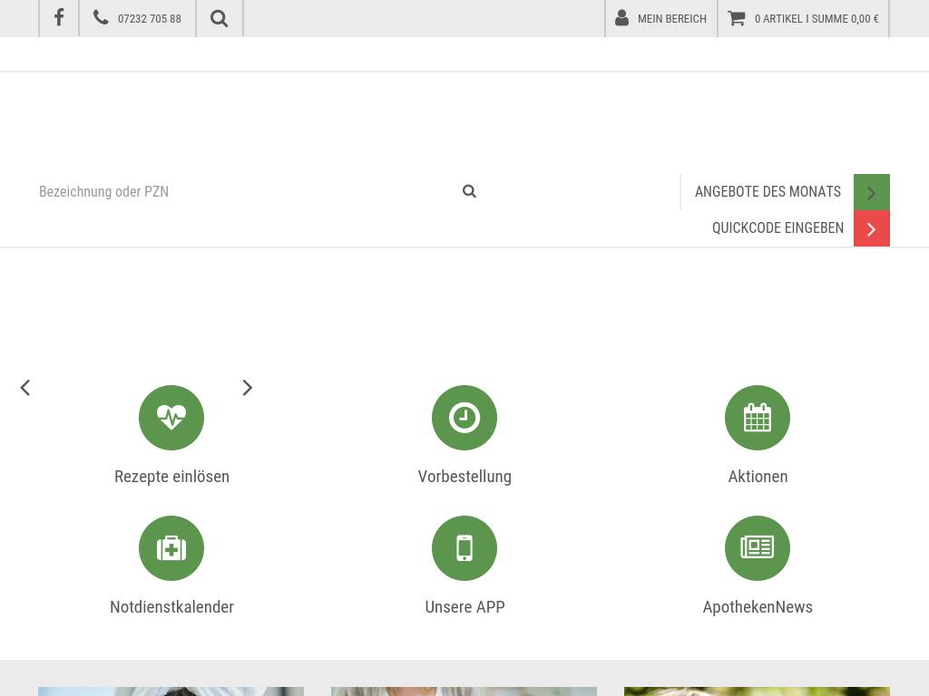929x696 pixels.
Task: Open Angebote des Monats link
Action: coord(768,191)
